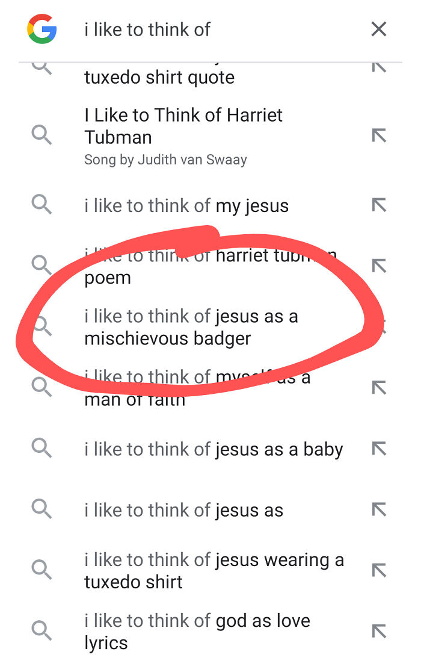
Task: Click the search icon next to the Harriet Tubman song suggestion
Action: tap(41, 135)
